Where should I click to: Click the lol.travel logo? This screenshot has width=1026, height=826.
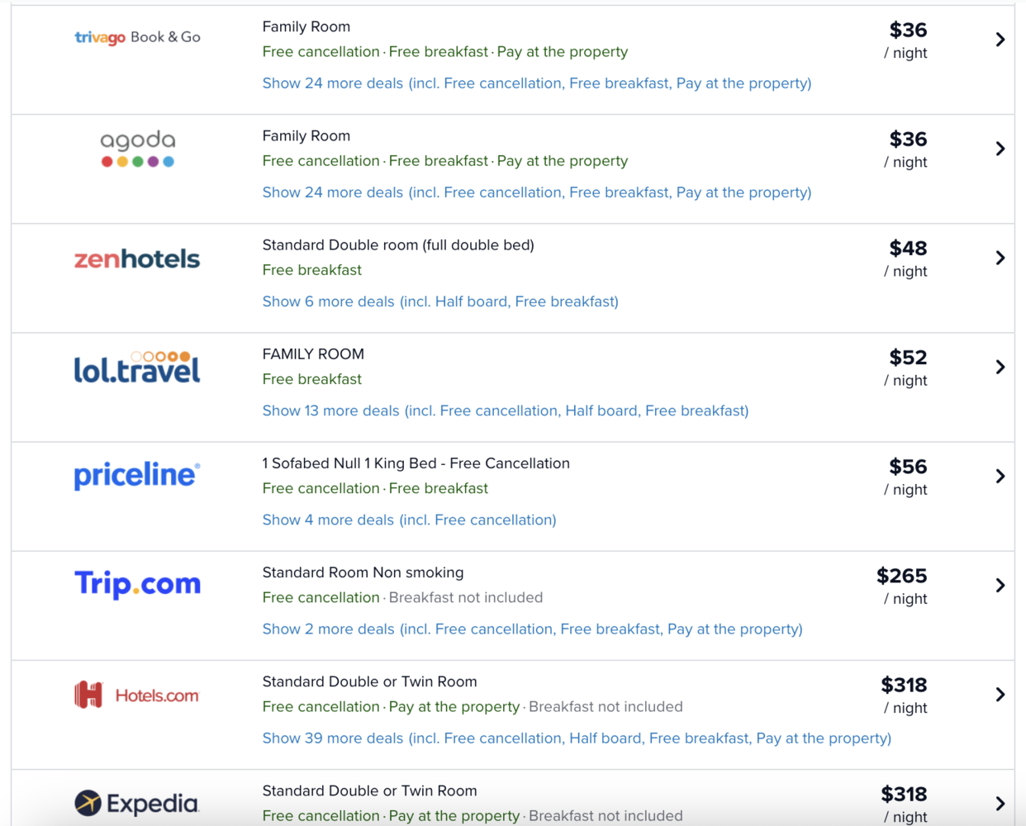[x=137, y=368]
